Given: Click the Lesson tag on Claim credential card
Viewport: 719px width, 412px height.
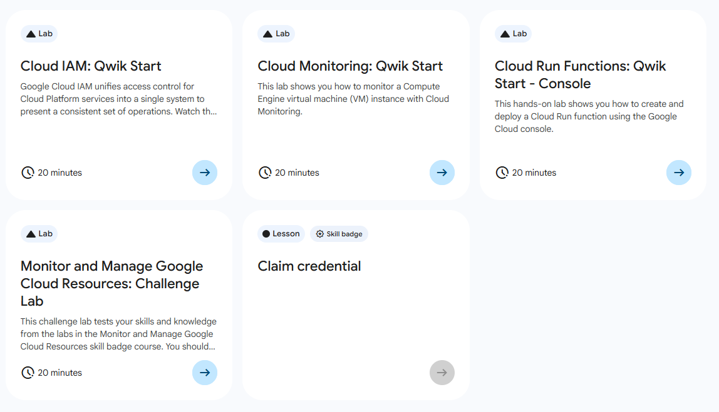Looking at the screenshot, I should coord(281,234).
